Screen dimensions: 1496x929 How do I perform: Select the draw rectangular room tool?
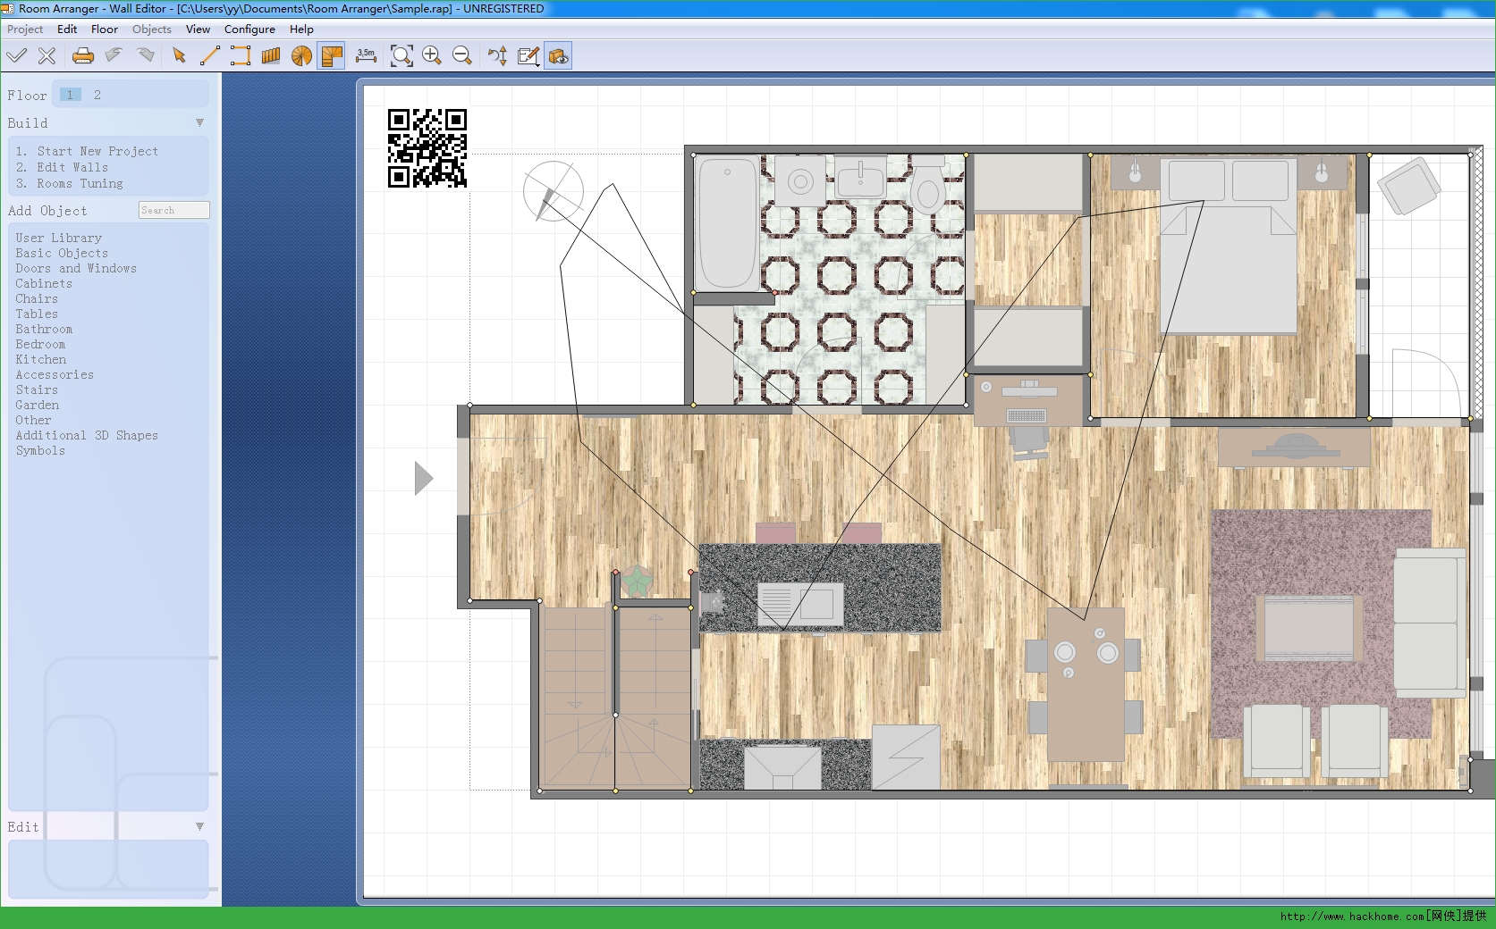click(240, 56)
